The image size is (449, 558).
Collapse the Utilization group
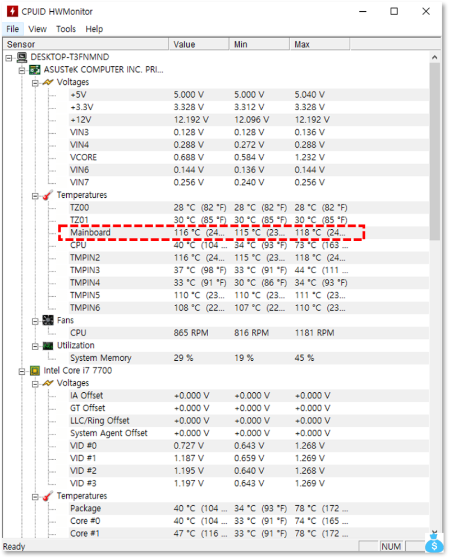35,346
